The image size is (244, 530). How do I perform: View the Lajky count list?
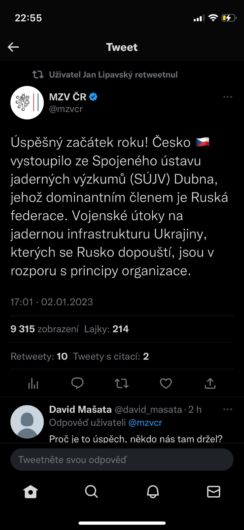click(x=106, y=329)
